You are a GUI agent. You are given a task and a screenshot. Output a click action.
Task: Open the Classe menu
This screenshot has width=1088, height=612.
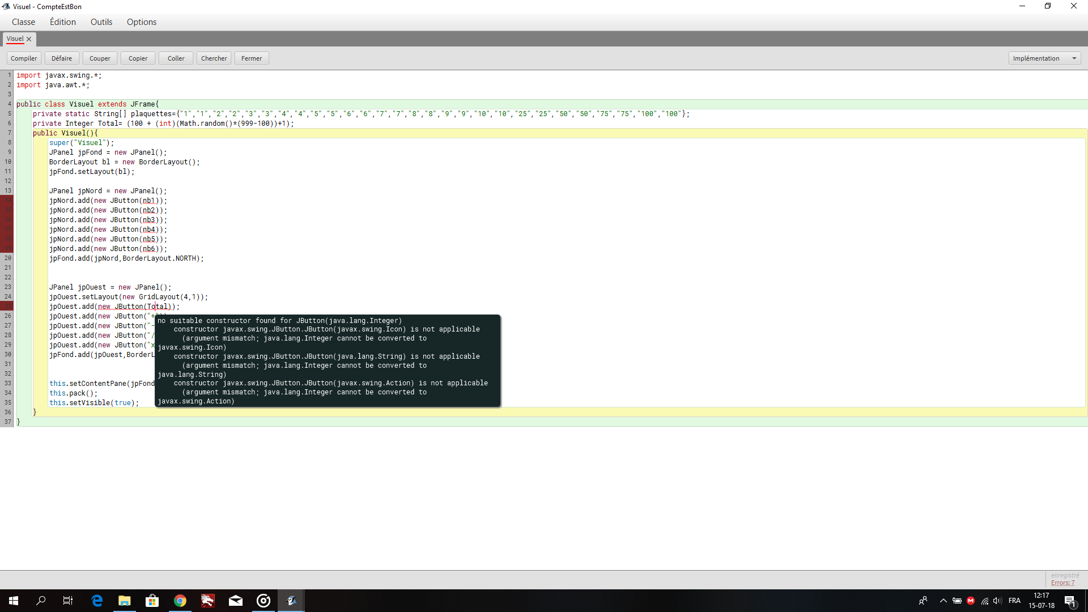[23, 21]
